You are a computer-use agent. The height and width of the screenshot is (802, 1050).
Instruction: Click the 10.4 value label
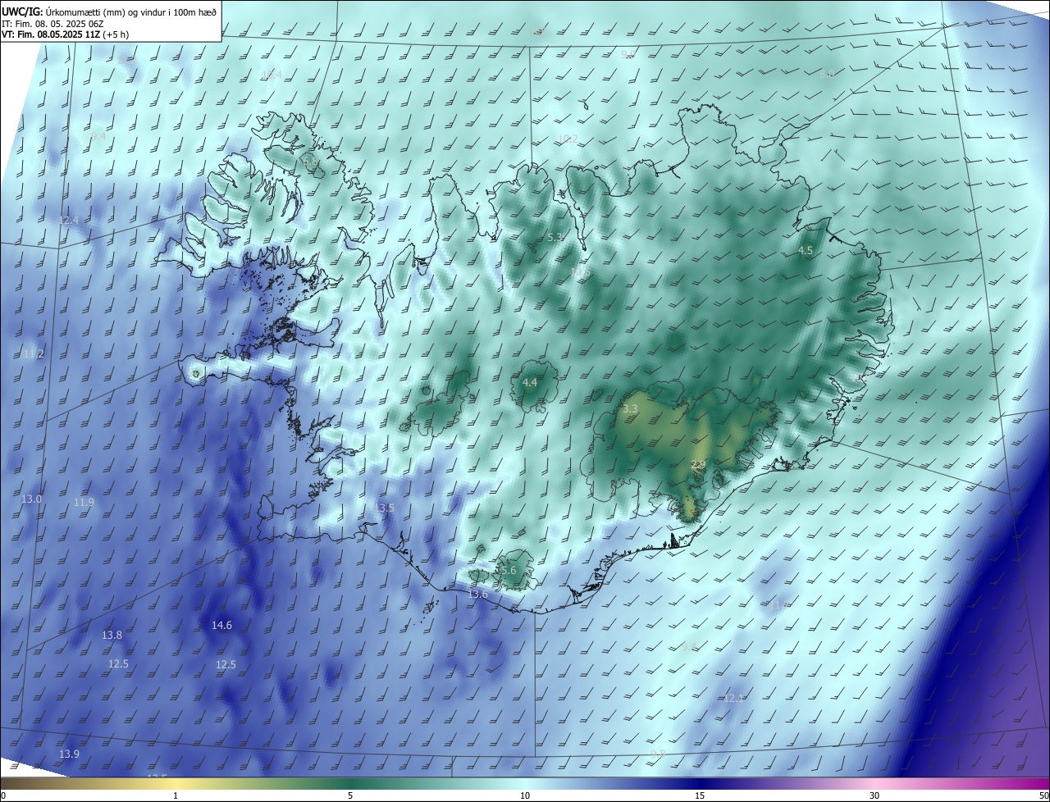(272, 75)
